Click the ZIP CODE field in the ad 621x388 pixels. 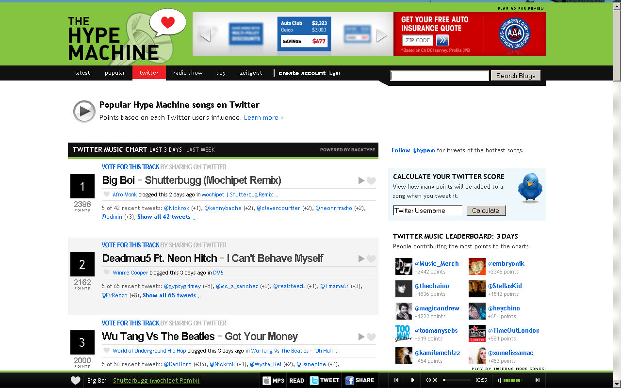click(x=417, y=40)
